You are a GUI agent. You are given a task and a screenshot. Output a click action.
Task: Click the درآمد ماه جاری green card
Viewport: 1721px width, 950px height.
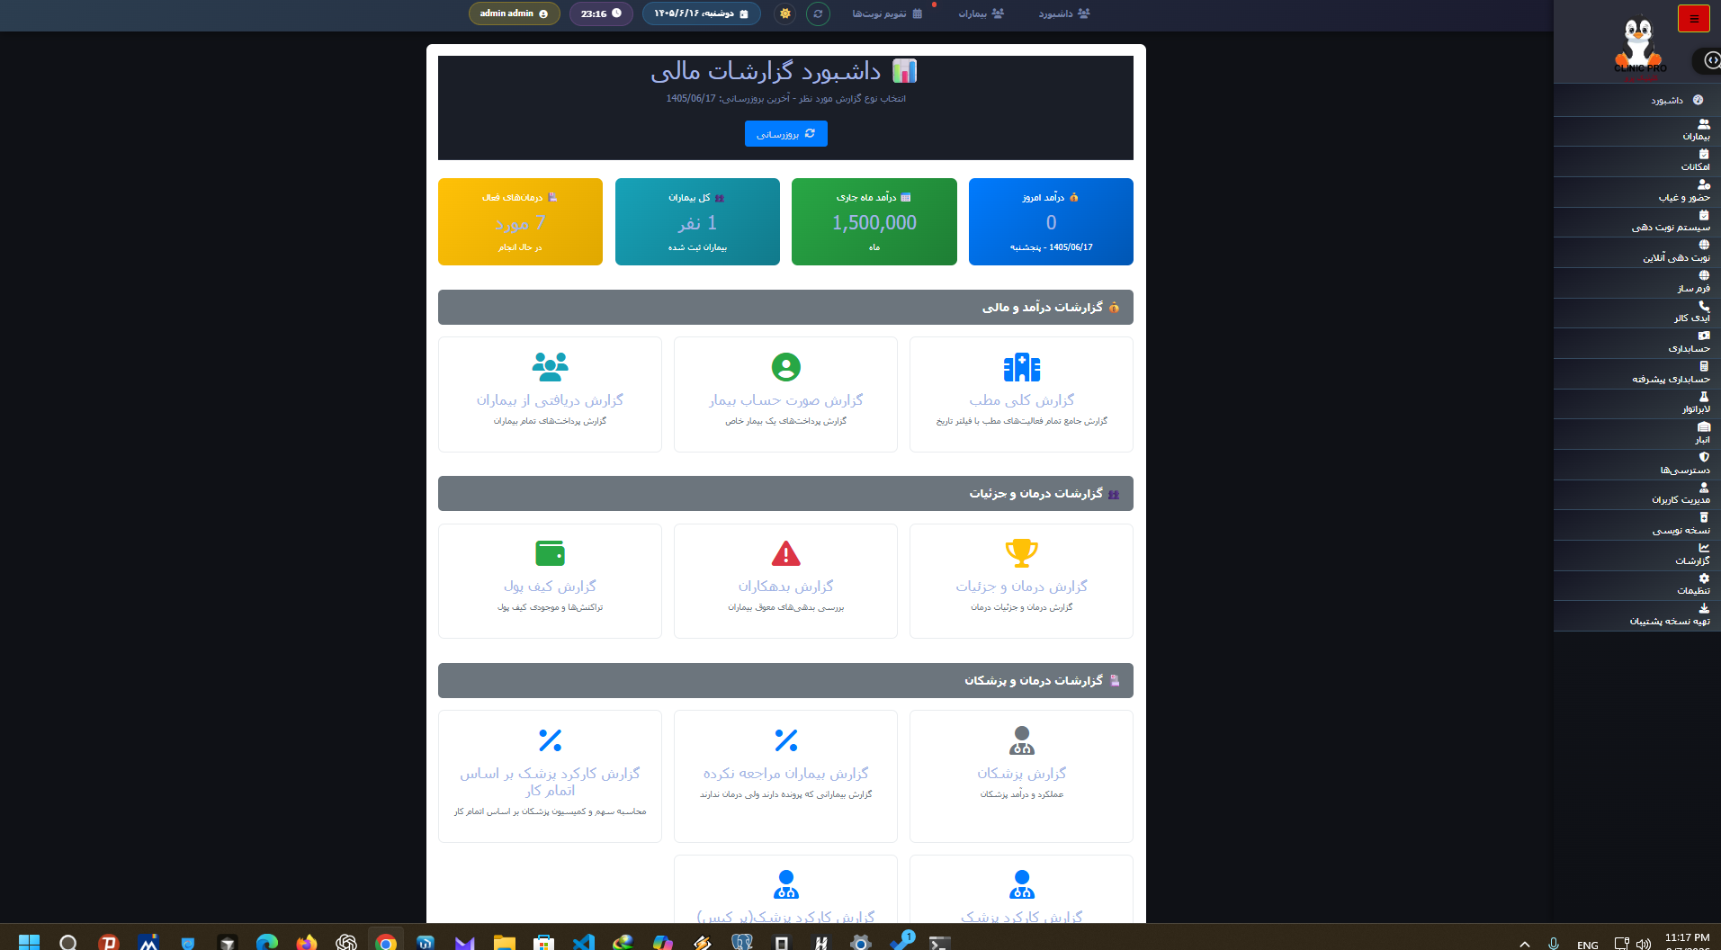(874, 221)
